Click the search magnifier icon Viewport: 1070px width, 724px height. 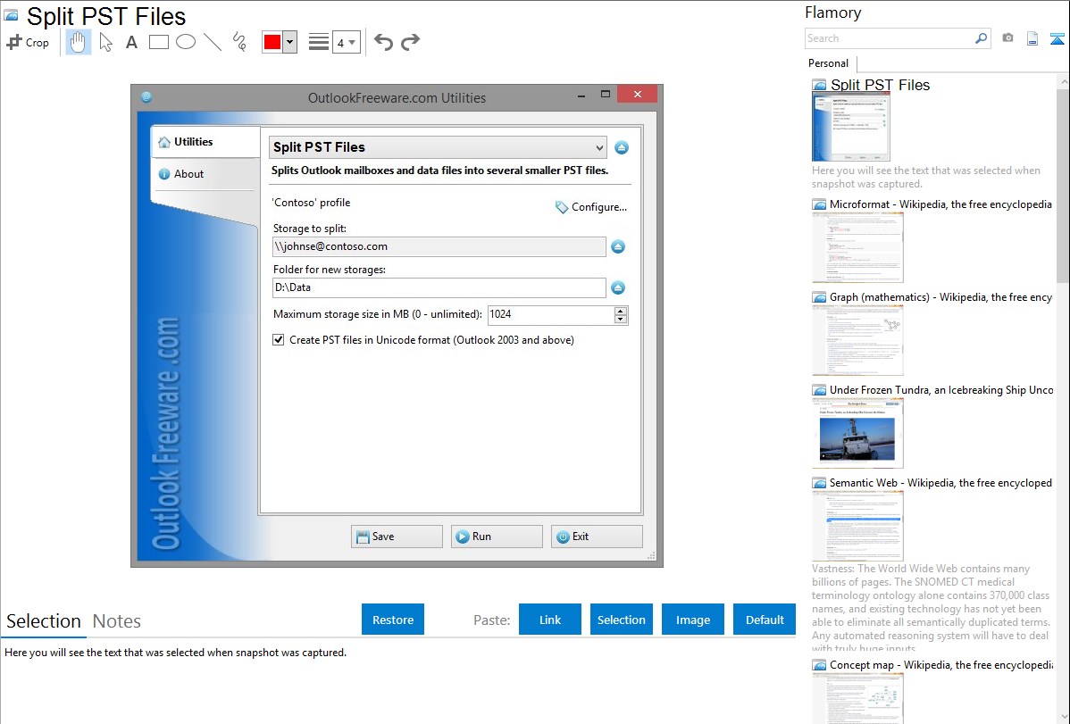(982, 38)
